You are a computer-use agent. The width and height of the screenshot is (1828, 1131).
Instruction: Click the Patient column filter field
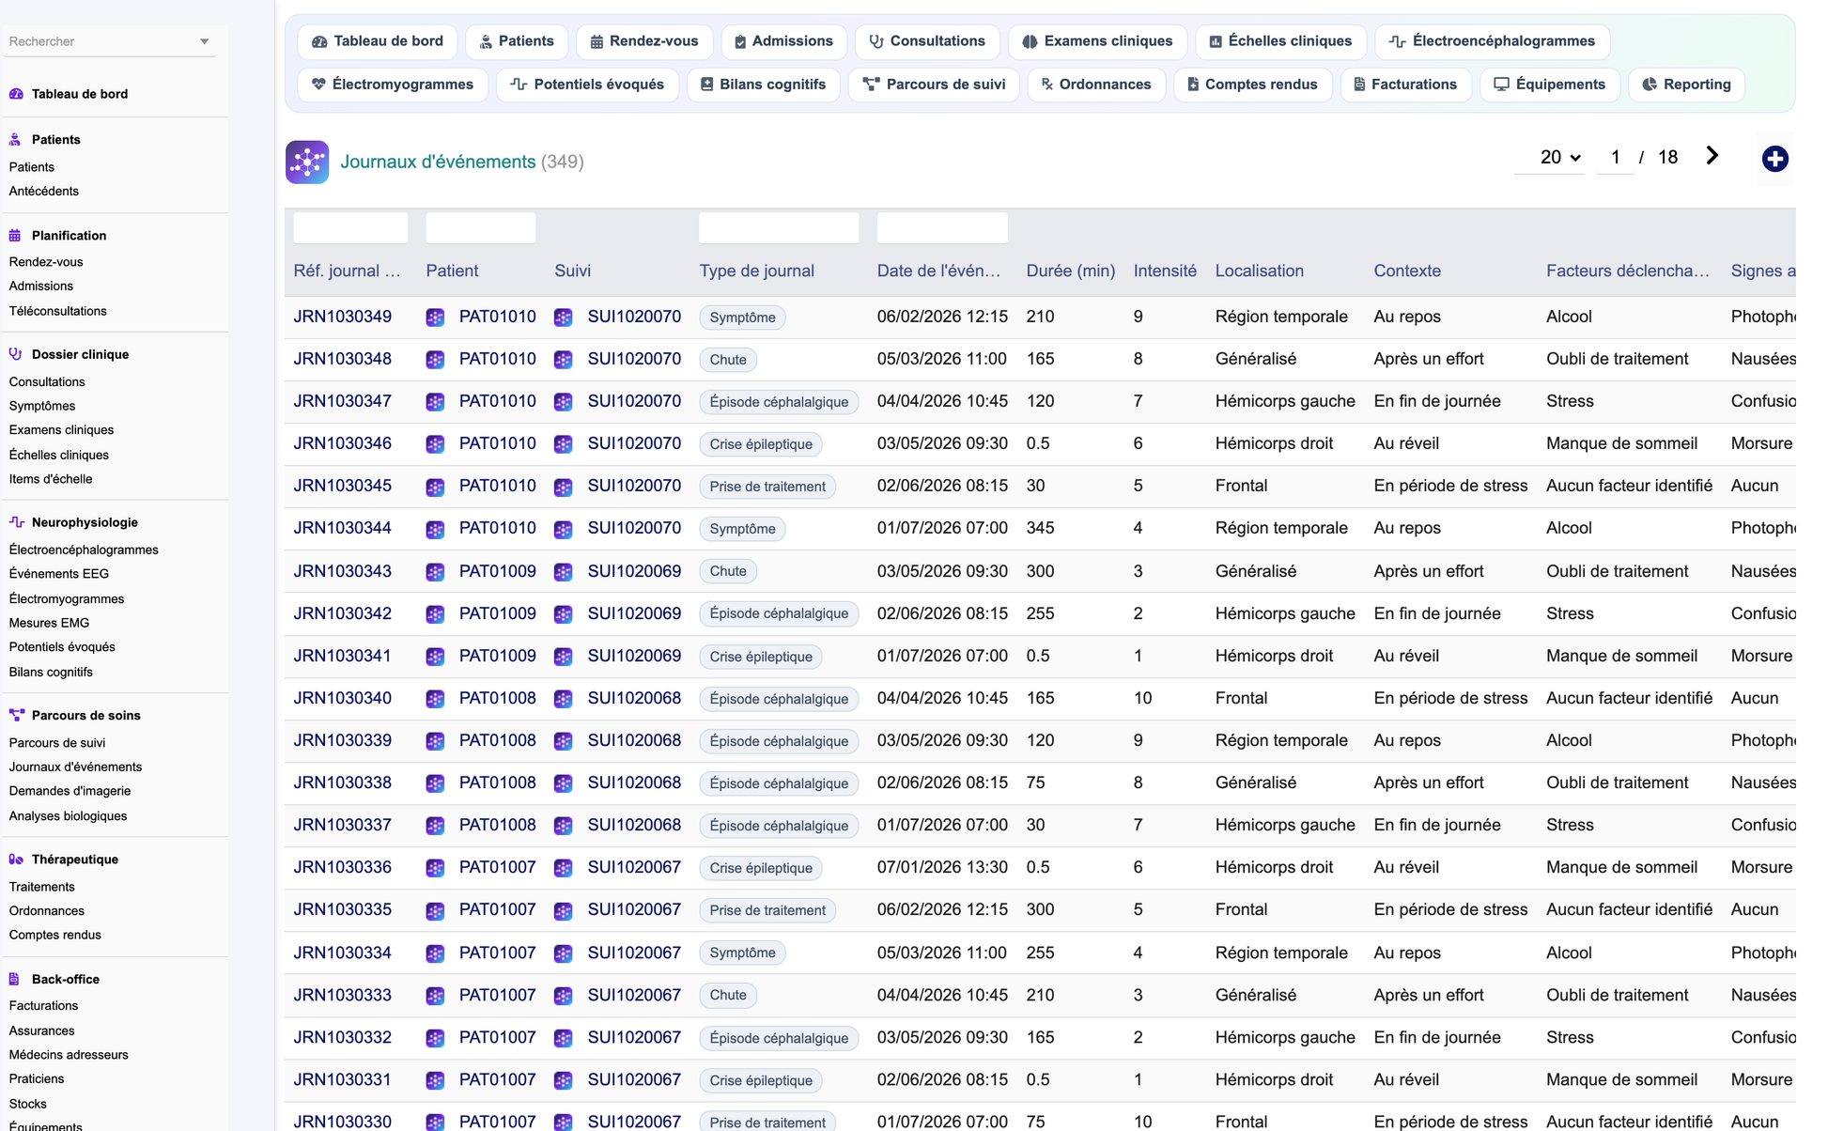click(481, 227)
